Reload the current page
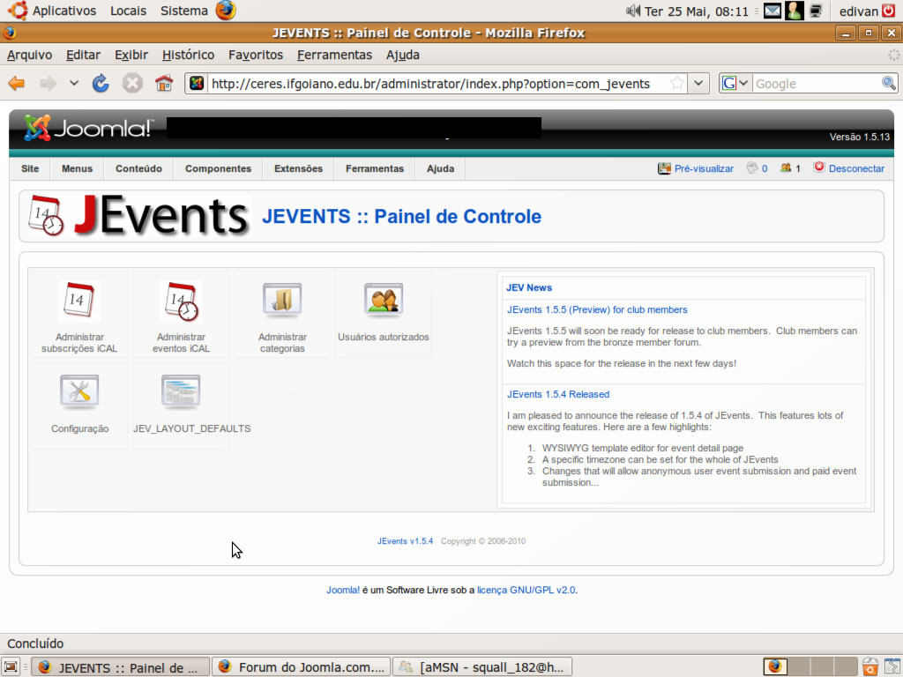 [x=101, y=84]
